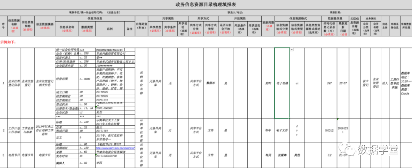Select the 电子文件 cell in row 2
Screen dimensions: 412x168
pos(282,130)
